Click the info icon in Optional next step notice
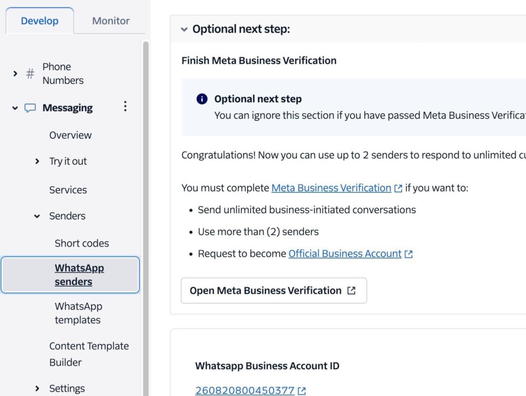526x396 pixels. (202, 99)
